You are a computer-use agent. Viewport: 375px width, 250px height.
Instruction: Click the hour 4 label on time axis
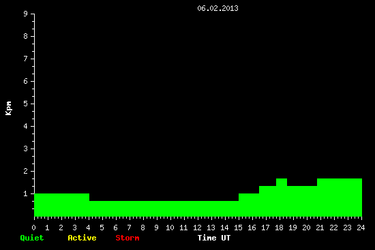89,228
